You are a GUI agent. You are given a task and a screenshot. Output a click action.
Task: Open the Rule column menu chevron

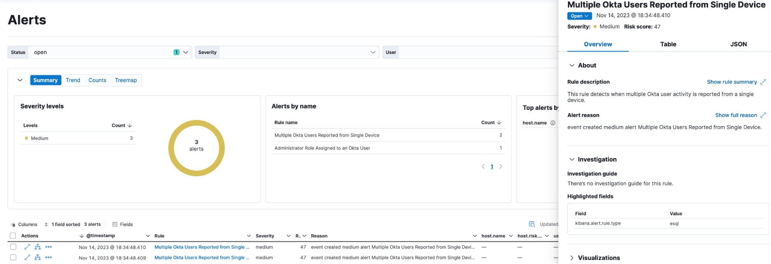point(248,236)
